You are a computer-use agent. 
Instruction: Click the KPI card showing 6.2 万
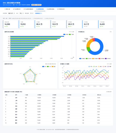click(x=90, y=24)
